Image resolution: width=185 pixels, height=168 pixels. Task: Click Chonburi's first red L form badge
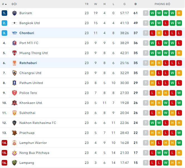152,33
